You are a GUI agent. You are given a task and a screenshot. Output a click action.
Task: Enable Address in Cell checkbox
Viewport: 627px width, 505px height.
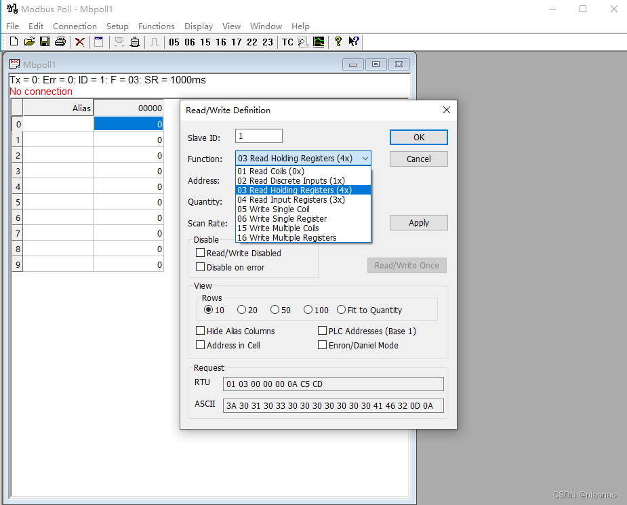pos(201,344)
